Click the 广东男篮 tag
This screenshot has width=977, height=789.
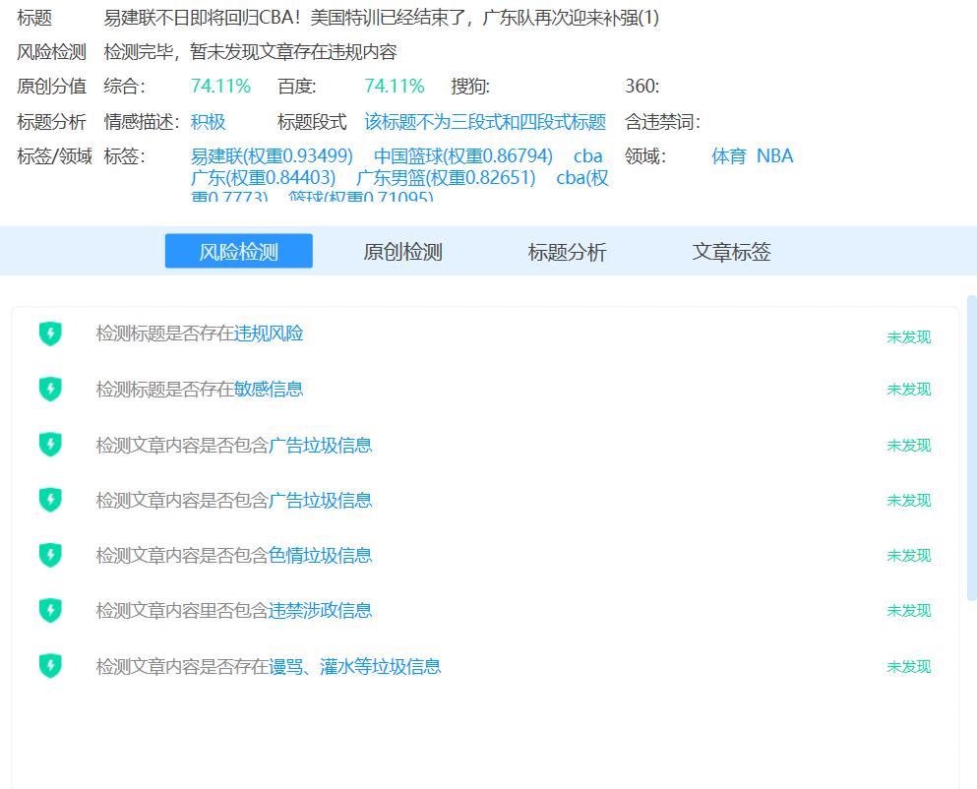click(x=445, y=177)
